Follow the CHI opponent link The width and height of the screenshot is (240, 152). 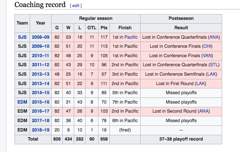point(207,46)
